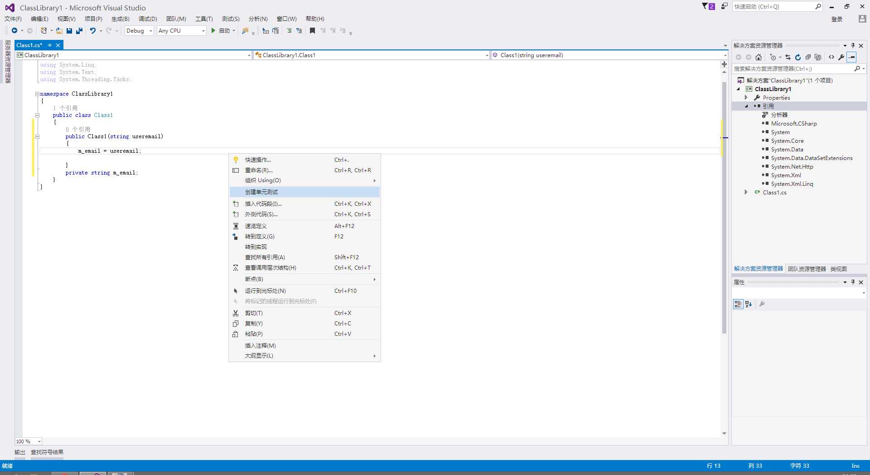Screen dimensions: 870x475
Task: Open the Any CPU platform dropdown
Action: [182, 31]
